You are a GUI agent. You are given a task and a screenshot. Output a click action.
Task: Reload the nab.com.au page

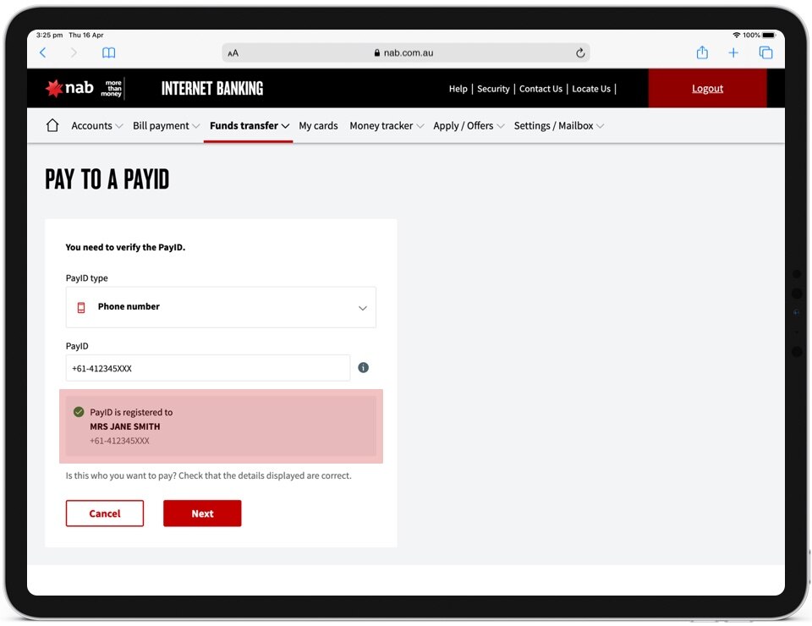coord(580,52)
